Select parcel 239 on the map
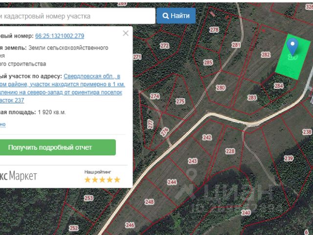Screen dimensions: 313x235 coord(289,158)
